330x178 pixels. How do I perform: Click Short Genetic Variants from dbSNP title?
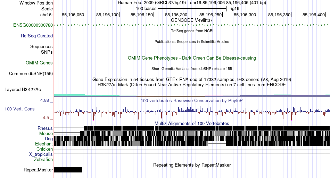[x=192, y=69]
